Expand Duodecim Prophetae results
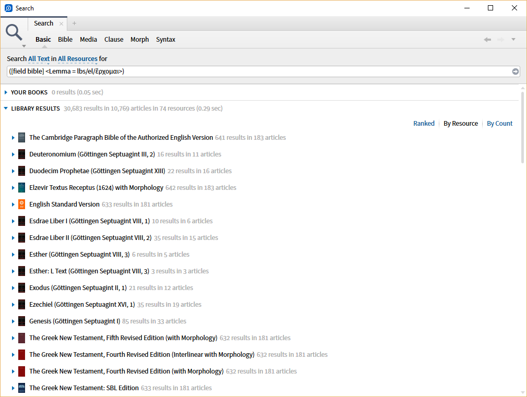 (x=13, y=171)
